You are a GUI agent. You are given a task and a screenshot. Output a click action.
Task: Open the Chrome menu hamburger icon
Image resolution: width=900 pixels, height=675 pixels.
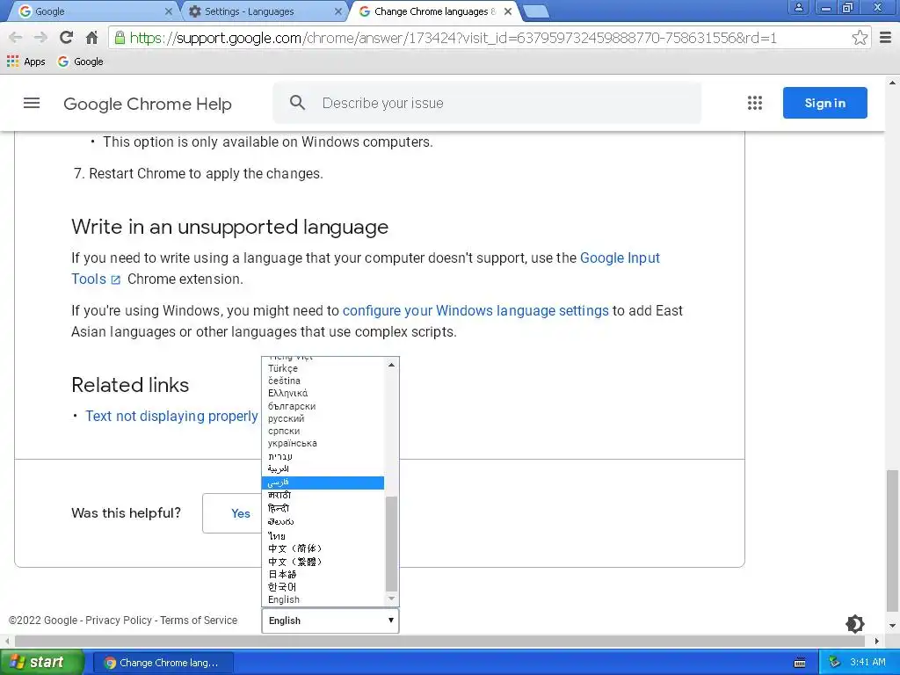[x=886, y=38]
